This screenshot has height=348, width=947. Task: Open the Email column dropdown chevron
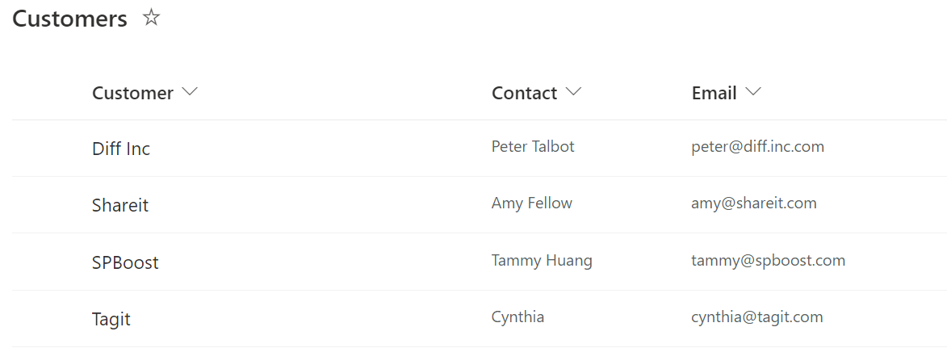753,92
